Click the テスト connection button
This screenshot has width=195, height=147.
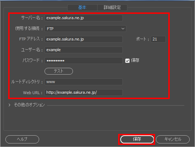coord(59,71)
